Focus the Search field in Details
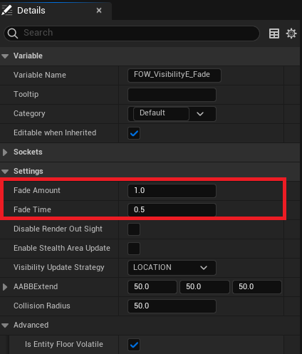Image resolution: width=302 pixels, height=354 pixels. tap(132, 33)
